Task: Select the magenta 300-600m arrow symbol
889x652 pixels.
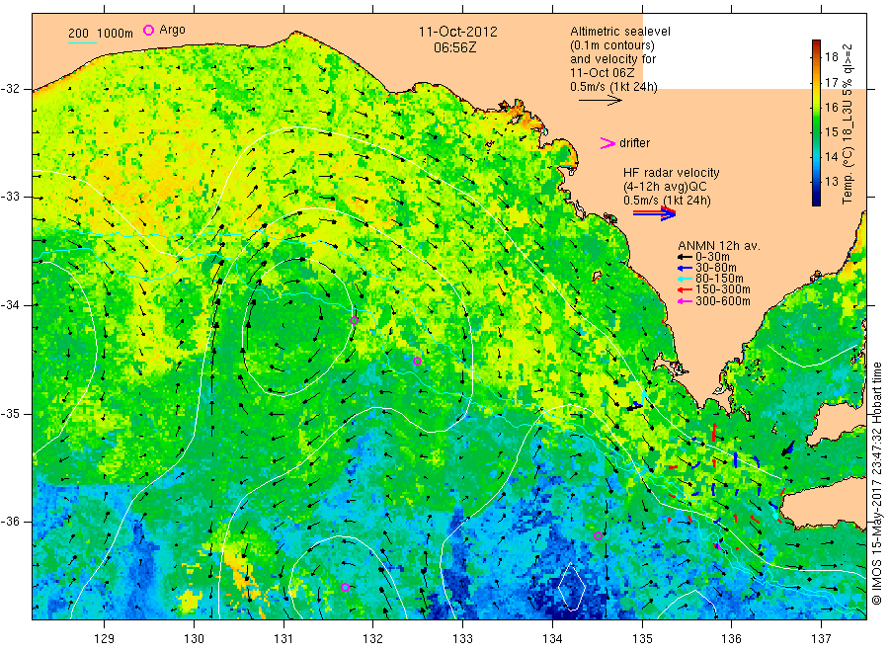Action: point(685,301)
